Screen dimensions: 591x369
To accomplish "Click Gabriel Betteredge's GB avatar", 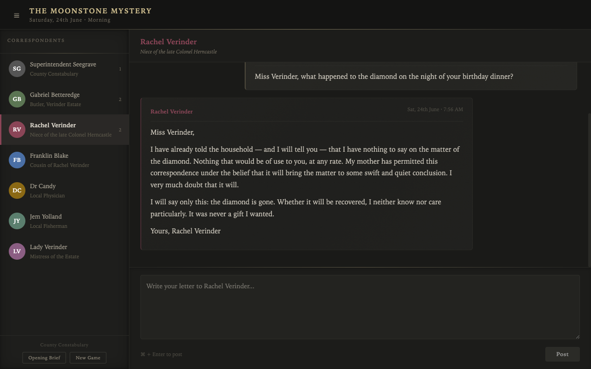I will (17, 99).
